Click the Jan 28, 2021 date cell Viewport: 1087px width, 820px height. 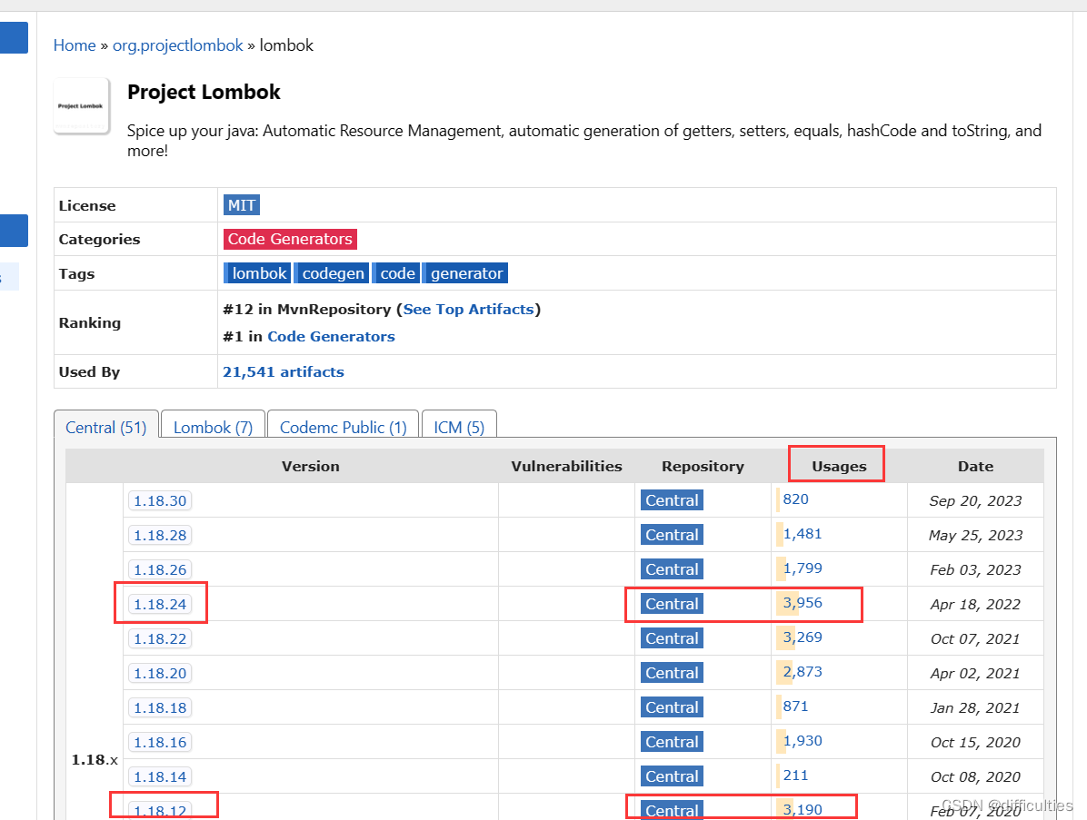point(975,707)
